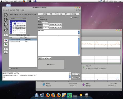Launch Firefox from the top panel
This screenshot has height=99, width=123.
(x=24, y=1)
